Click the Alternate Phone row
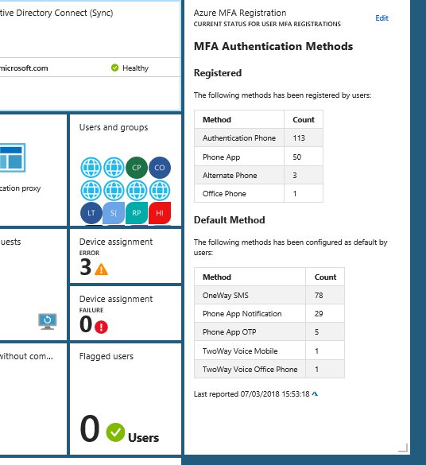This screenshot has height=465, width=426. click(258, 175)
